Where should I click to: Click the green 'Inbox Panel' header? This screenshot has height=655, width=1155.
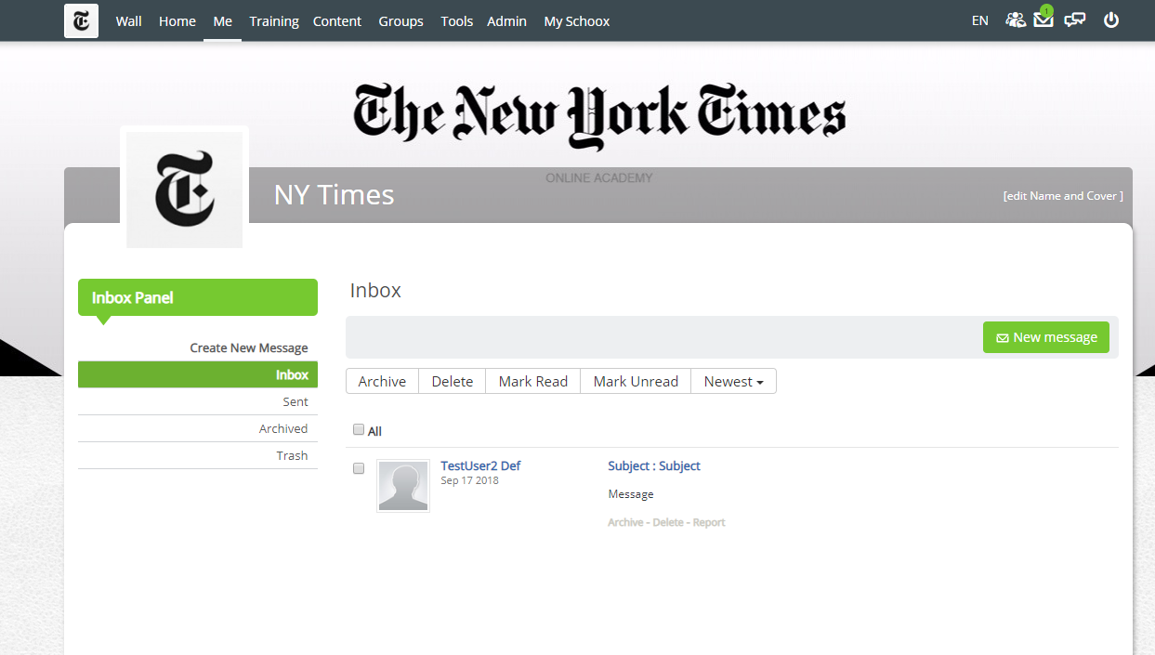click(x=198, y=297)
